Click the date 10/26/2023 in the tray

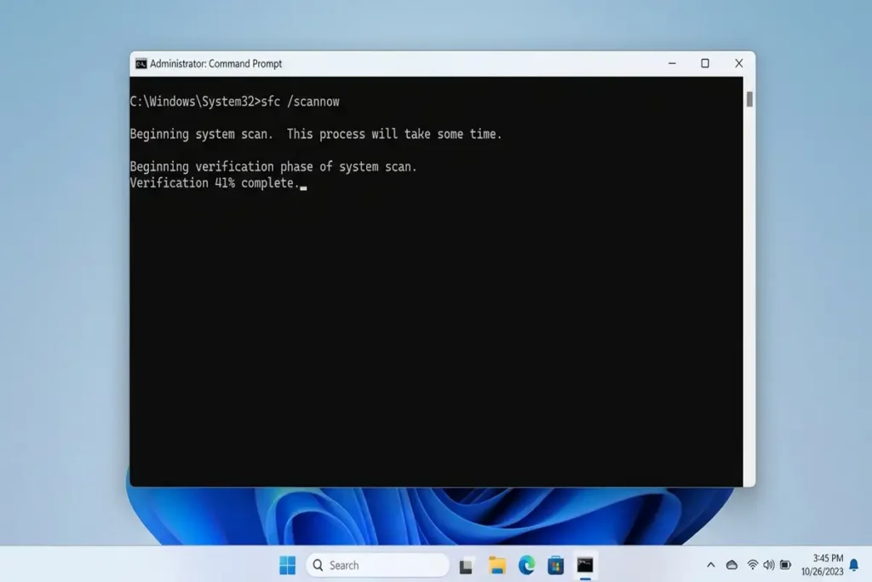pyautogui.click(x=822, y=572)
